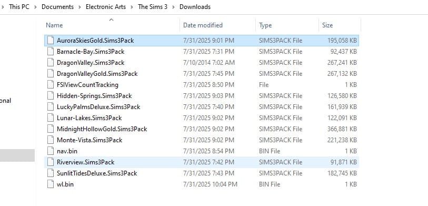Select the Riverview.Sims3Pack file name

pyautogui.click(x=85, y=162)
